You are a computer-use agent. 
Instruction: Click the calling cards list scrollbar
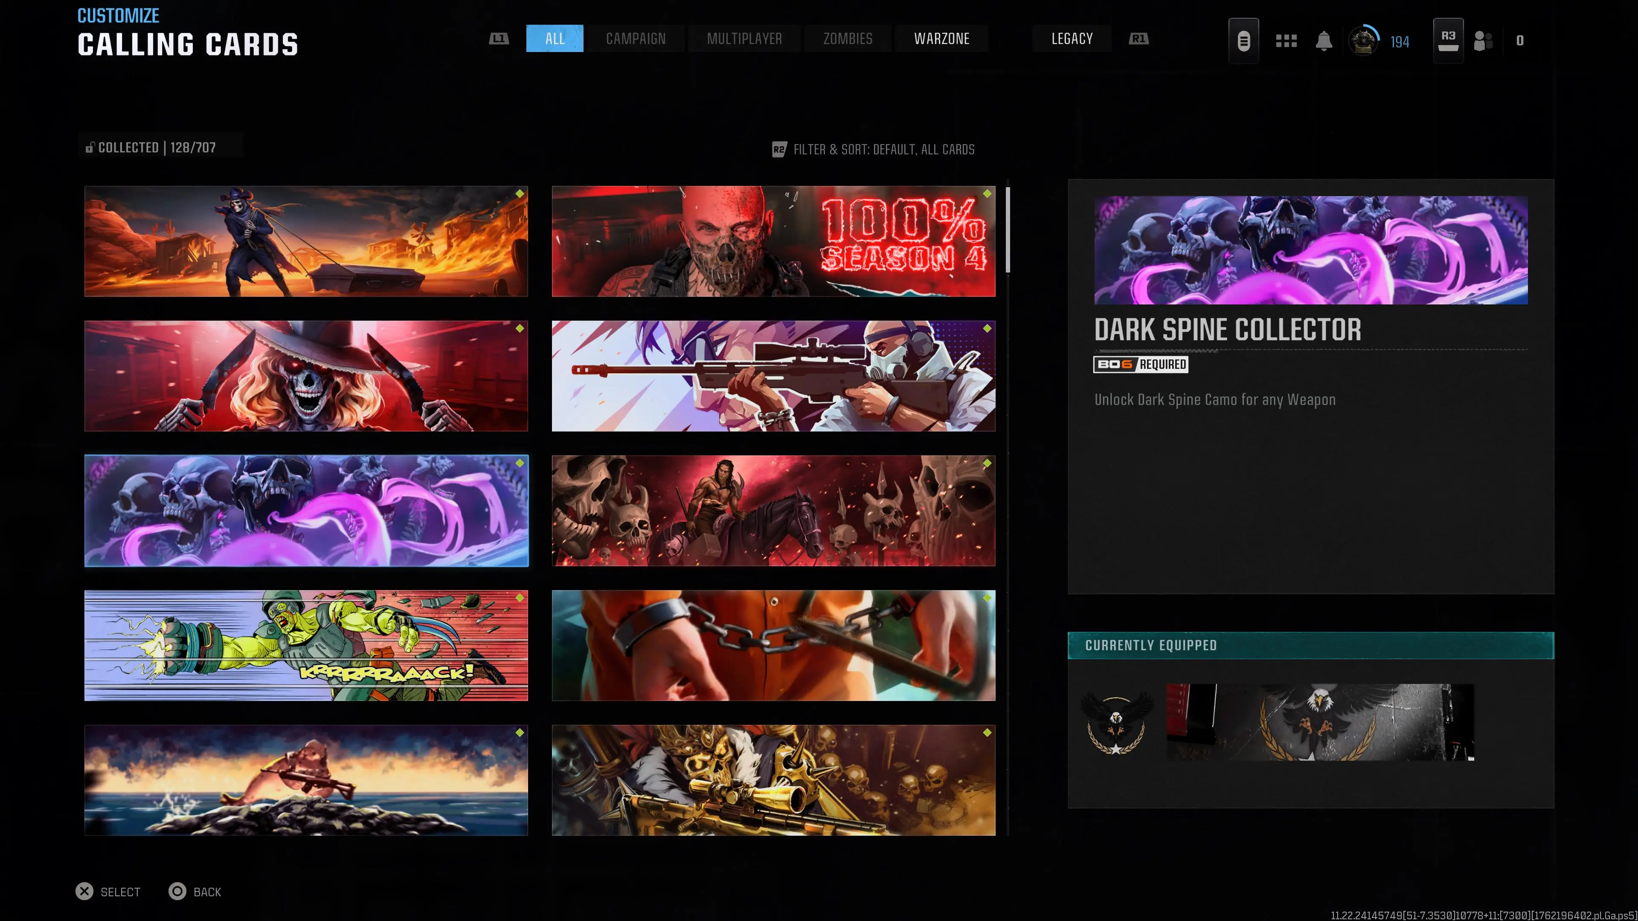coord(1008,230)
